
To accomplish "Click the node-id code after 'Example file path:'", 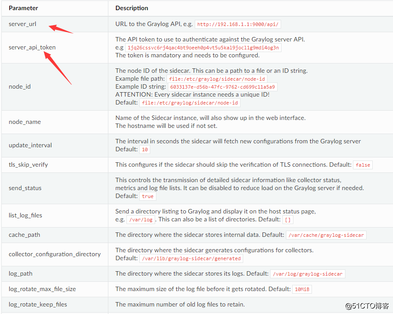I will point(217,79).
